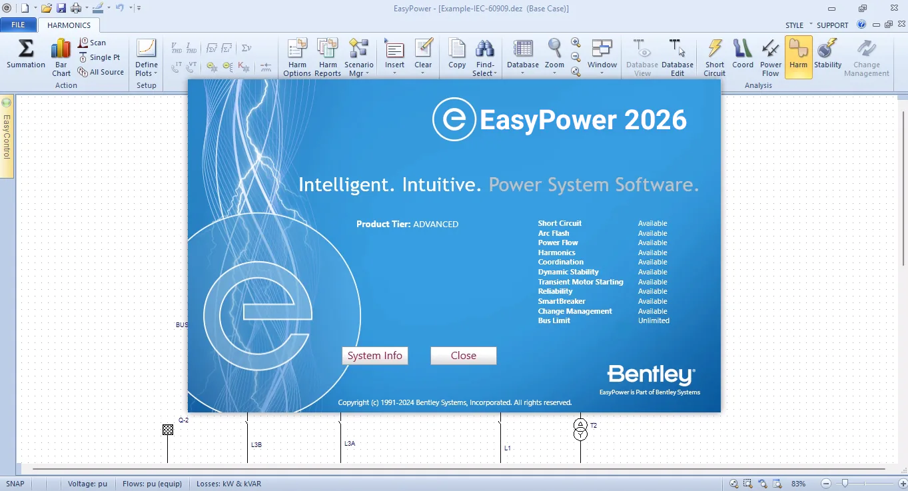The width and height of the screenshot is (908, 491).
Task: Click status bar zoom-to-fit icon
Action: (x=733, y=484)
